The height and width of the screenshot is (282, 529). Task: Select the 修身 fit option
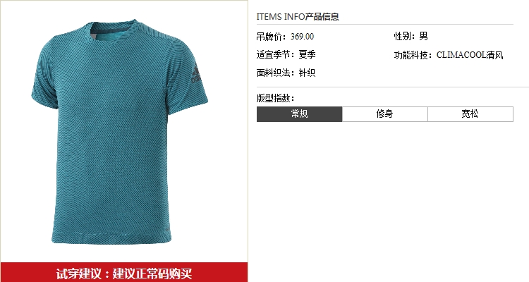point(385,114)
